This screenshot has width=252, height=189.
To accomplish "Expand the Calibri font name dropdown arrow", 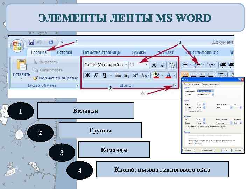I will click(126, 65).
